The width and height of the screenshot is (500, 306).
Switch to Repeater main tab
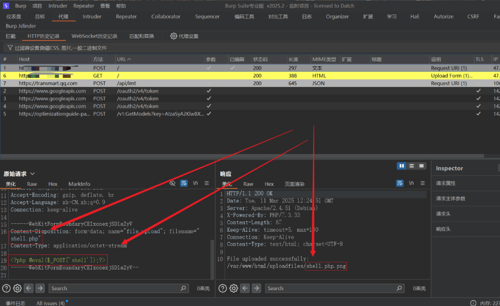(x=126, y=16)
